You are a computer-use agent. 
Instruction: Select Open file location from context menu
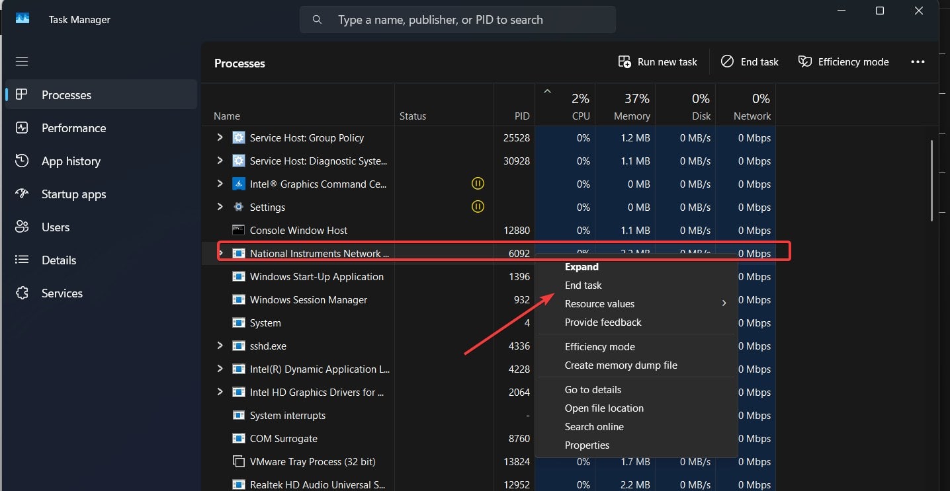point(604,408)
